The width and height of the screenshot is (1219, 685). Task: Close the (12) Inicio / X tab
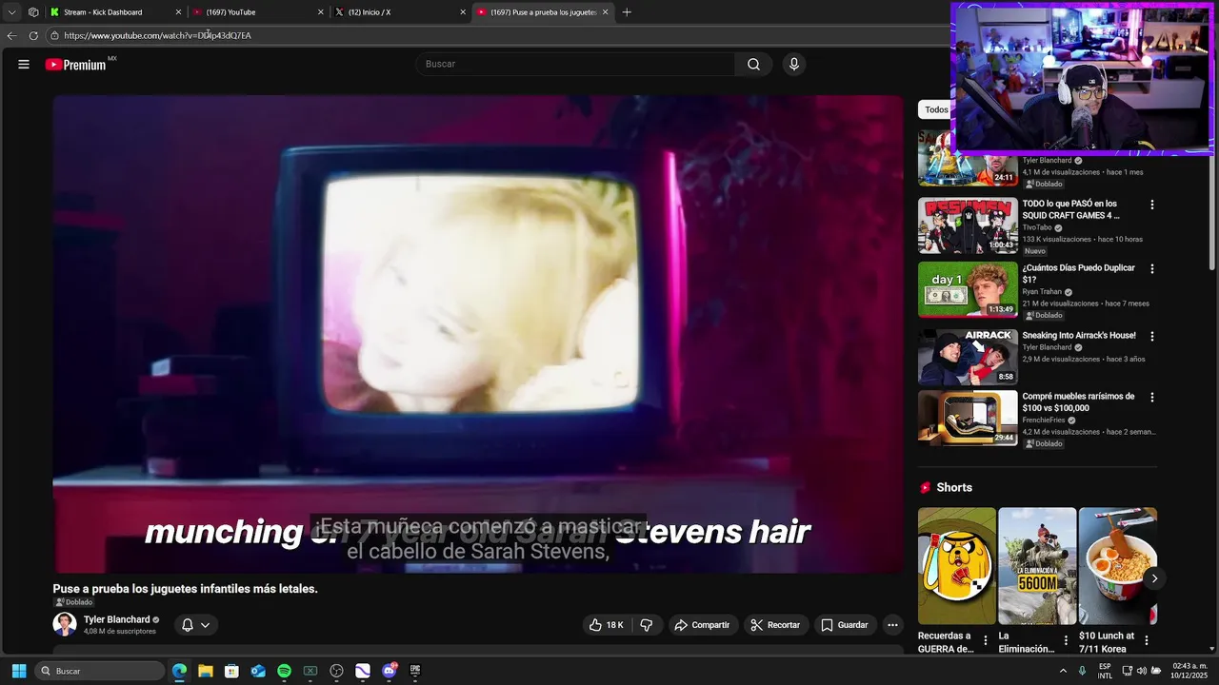coord(463,12)
